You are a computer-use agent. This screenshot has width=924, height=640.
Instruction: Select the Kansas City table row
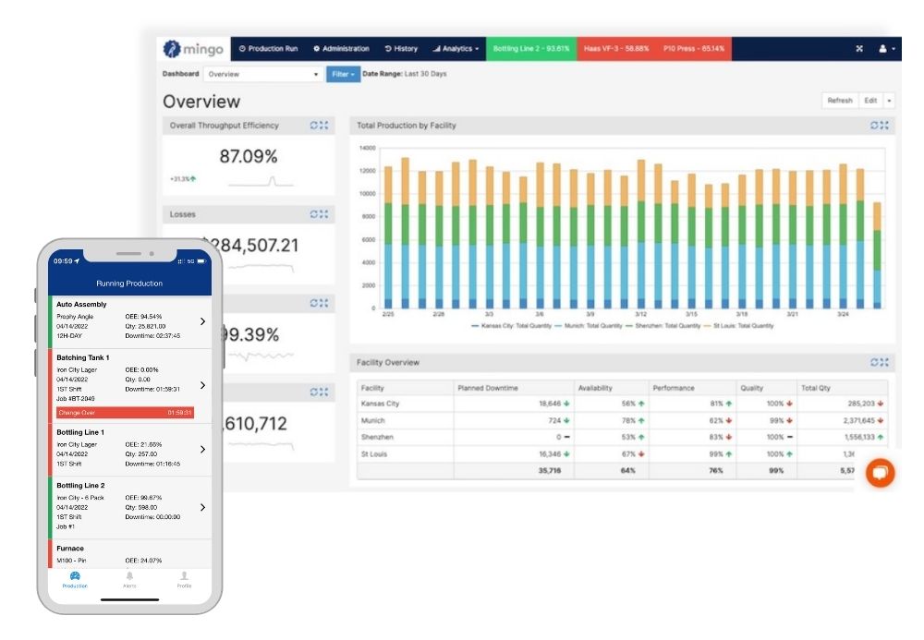point(622,404)
